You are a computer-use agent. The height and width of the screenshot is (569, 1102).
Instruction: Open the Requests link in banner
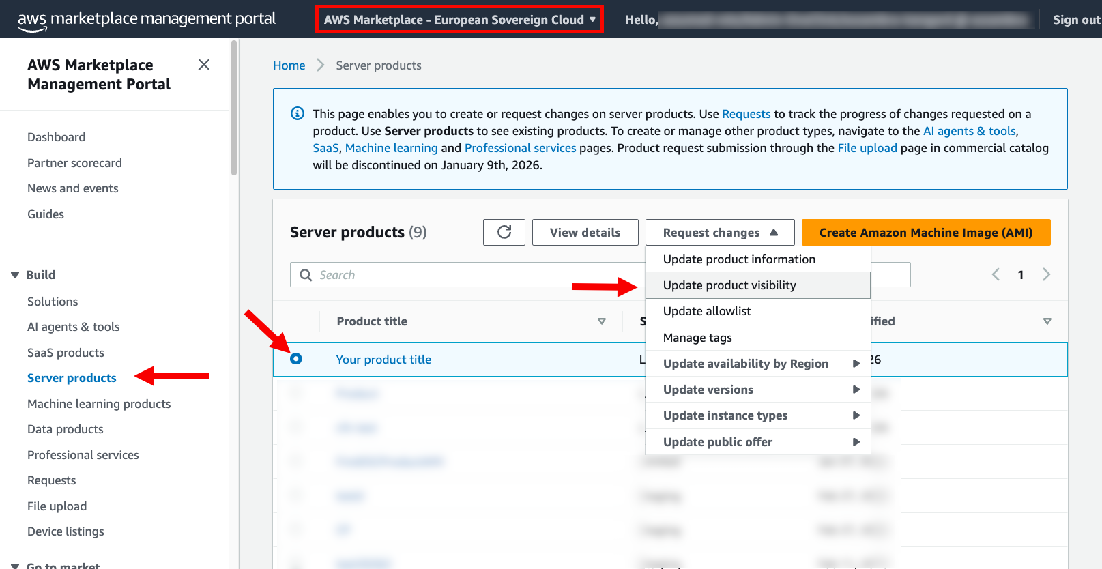746,114
